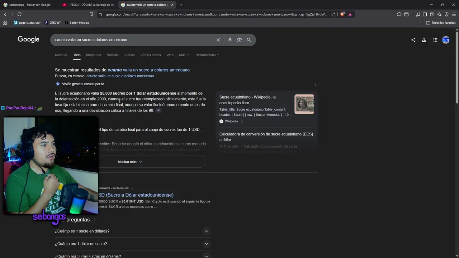Open Todos los favoritos folder
This screenshot has width=459, height=258.
(x=441, y=23)
